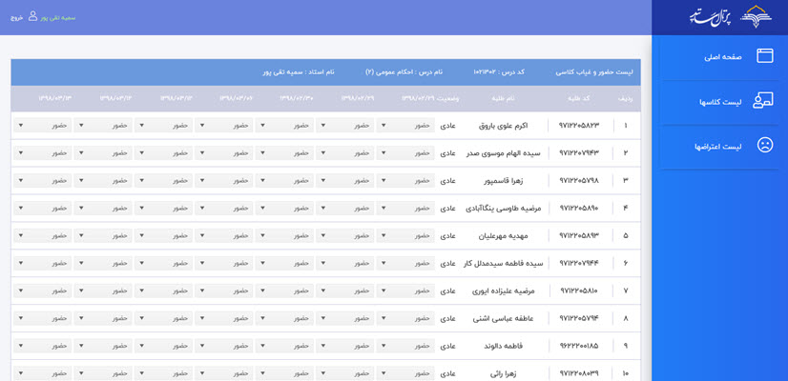
Task: Click student name 'سیده الهام موسوی صدر'
Action: 503,153
